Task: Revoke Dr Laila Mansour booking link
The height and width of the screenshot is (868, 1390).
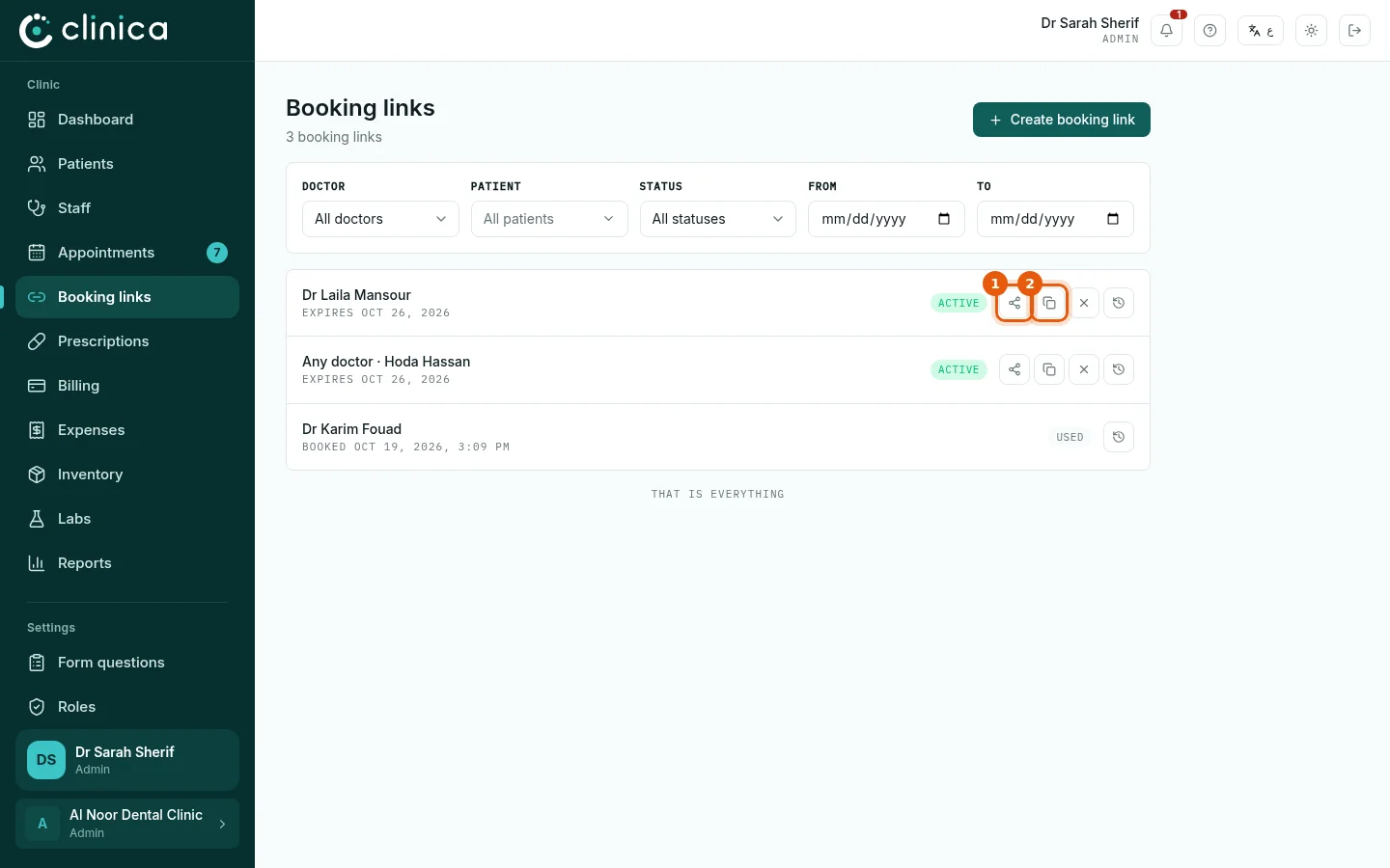Action: coord(1084,303)
